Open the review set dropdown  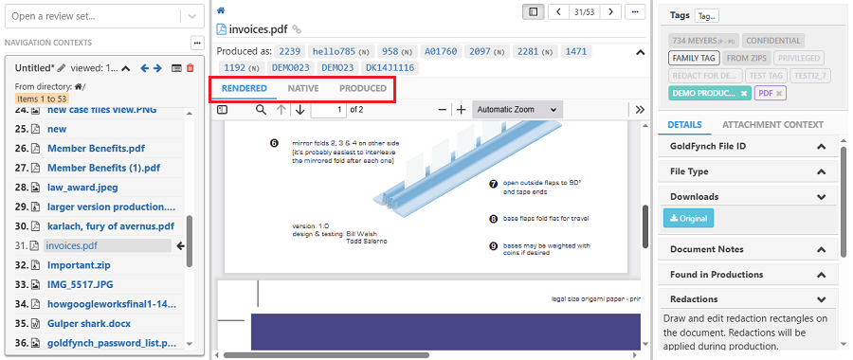click(x=192, y=16)
